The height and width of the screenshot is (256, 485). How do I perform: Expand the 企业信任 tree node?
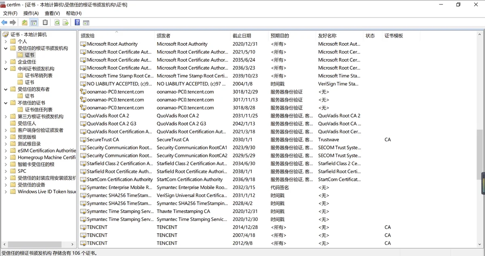(x=6, y=62)
